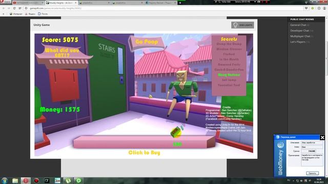Click the gamejolt.com address bar

pyautogui.click(x=163, y=8)
